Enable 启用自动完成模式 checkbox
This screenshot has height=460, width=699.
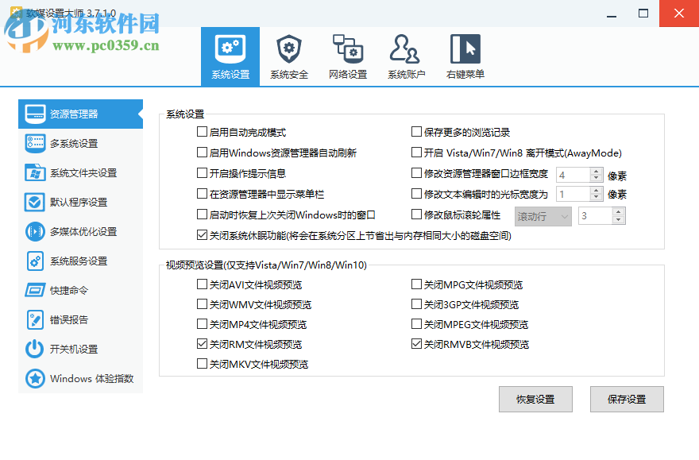pyautogui.click(x=203, y=131)
